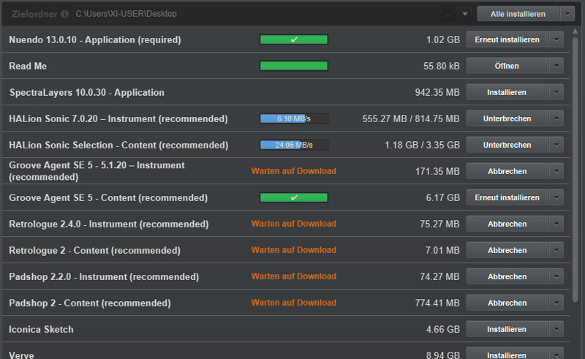Expand options arrow next to Retrologue 2.4.0 Instrument
This screenshot has height=359, width=585.
click(x=556, y=224)
